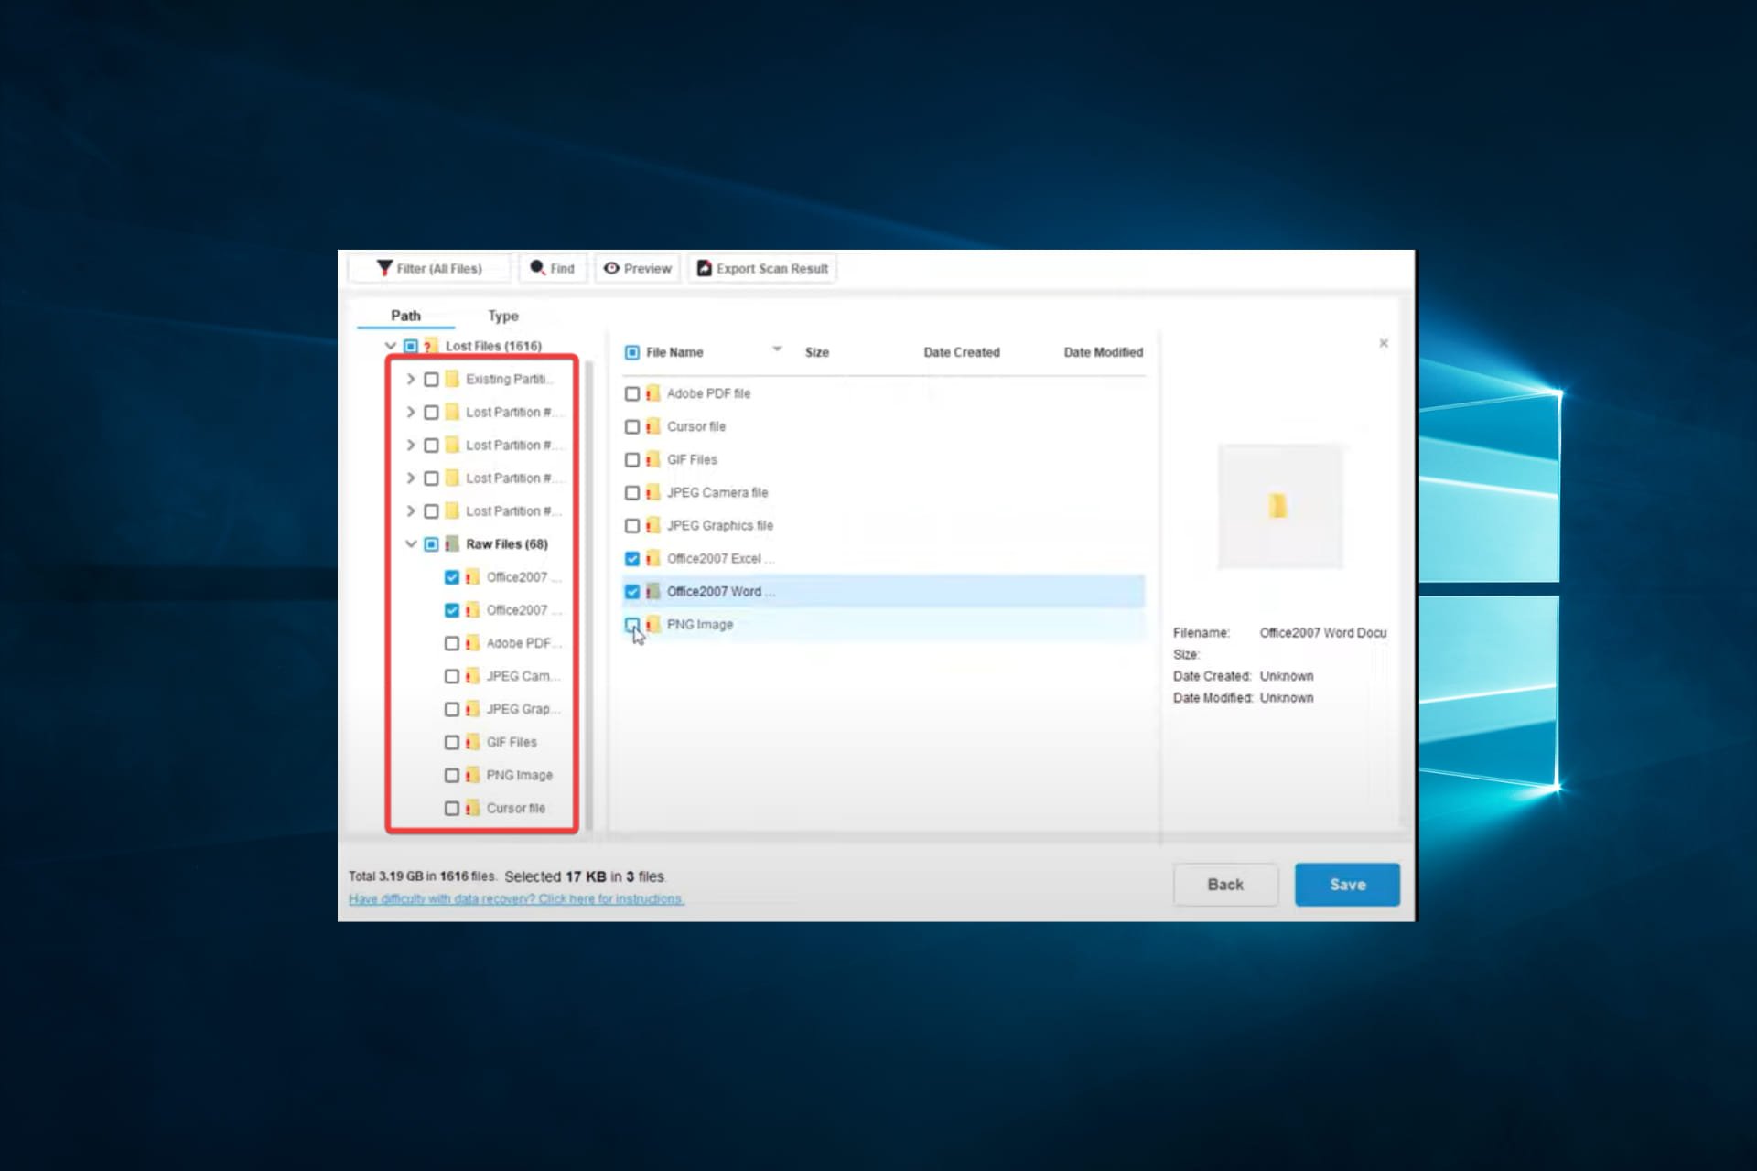Check the Existing Partition checkbox in tree
Image resolution: width=1757 pixels, height=1171 pixels.
431,379
